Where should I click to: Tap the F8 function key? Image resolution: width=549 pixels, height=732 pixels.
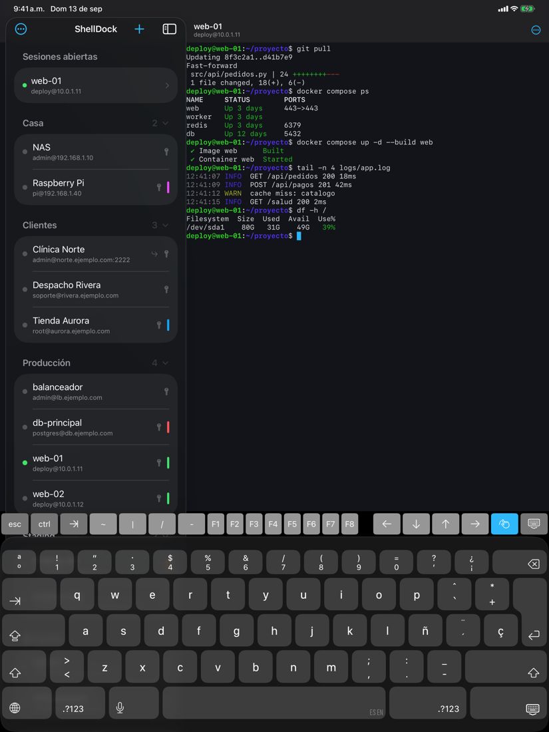(349, 524)
